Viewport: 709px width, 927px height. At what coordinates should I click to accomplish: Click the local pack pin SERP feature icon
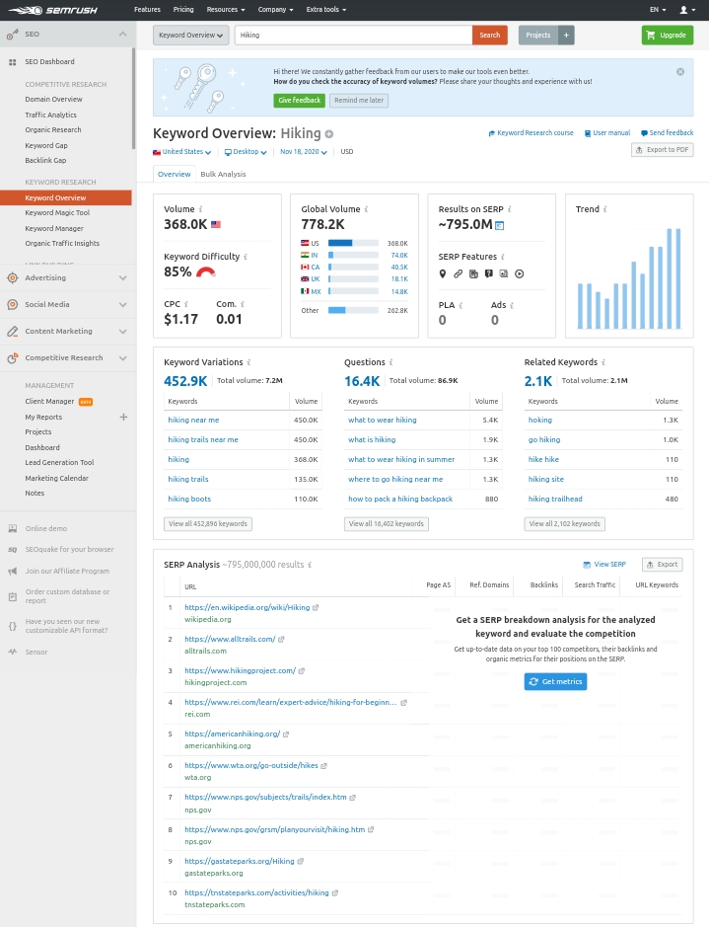pos(443,273)
